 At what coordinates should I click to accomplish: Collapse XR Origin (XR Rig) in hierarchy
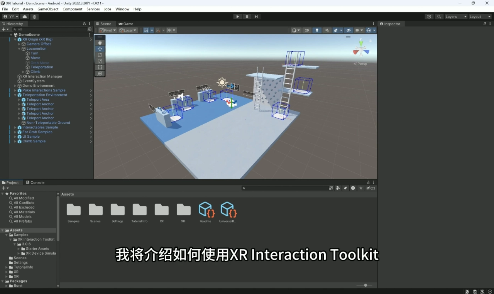point(15,39)
